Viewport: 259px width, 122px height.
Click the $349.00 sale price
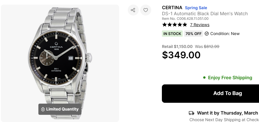tap(181, 55)
